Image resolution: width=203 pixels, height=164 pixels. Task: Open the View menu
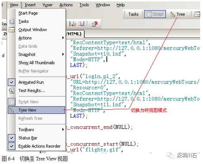[x=14, y=5]
